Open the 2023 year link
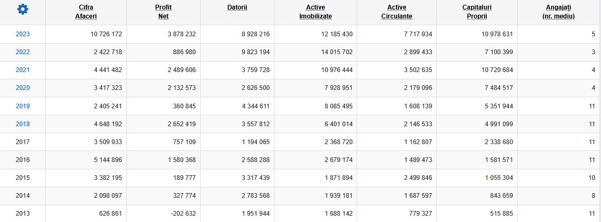Screen dimensions: 601x222 [23, 34]
